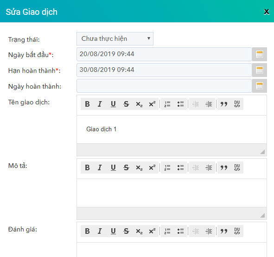Insert numbered list in Tên giao dịch editor
274x257 pixels.
pos(167,104)
